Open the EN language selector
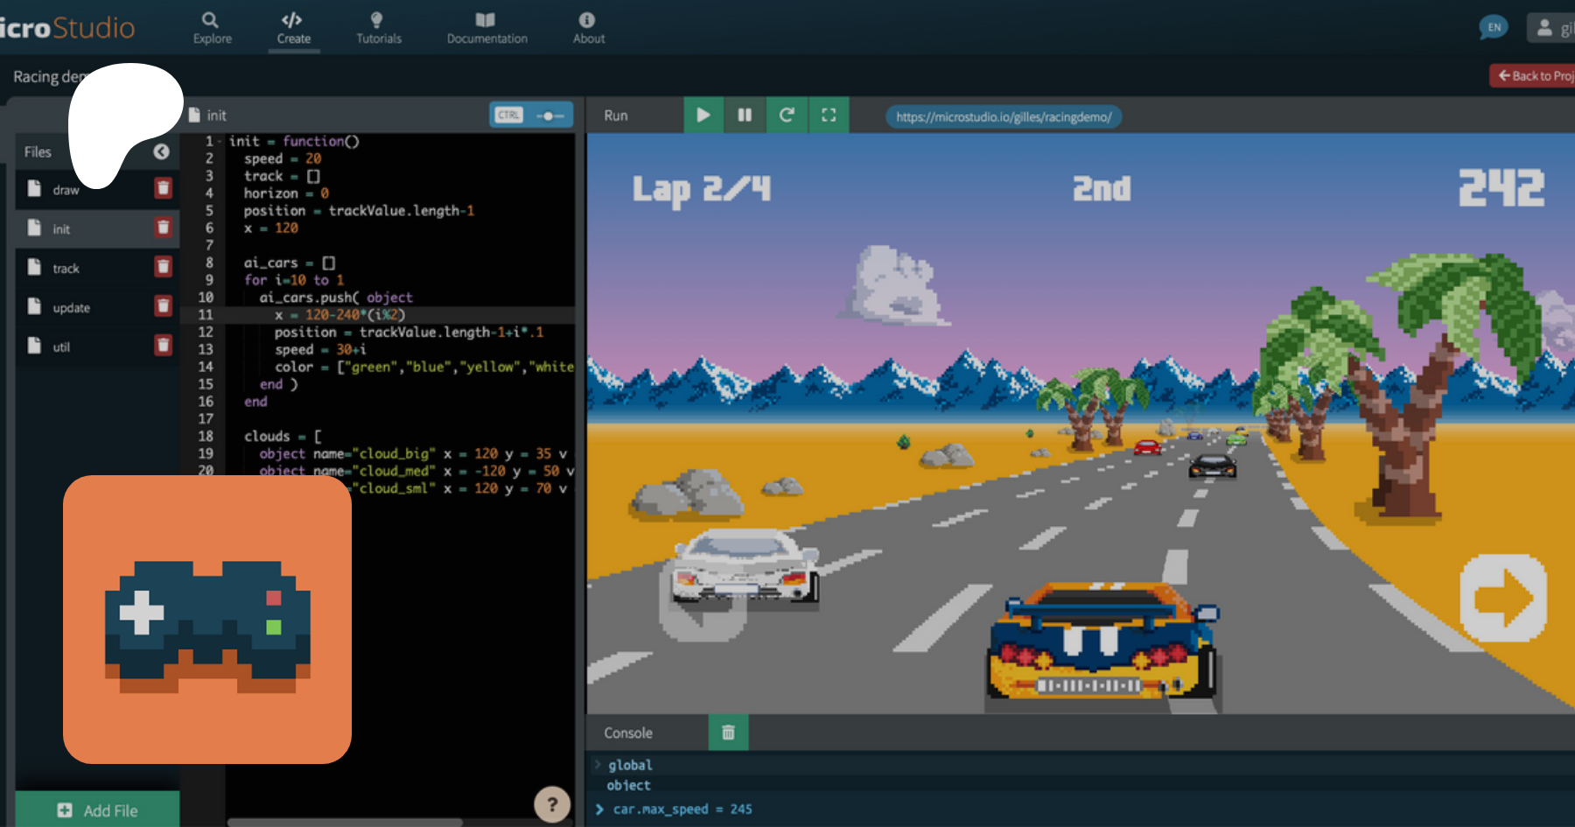The image size is (1575, 827). pos(1494,27)
